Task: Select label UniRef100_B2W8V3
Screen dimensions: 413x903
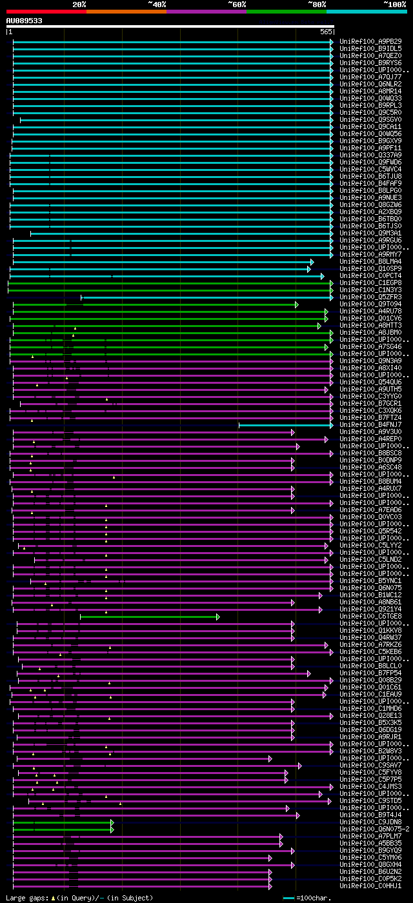Action: click(370, 751)
